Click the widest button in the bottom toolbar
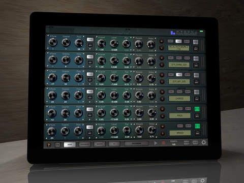The image size is (244, 183). coord(136,143)
